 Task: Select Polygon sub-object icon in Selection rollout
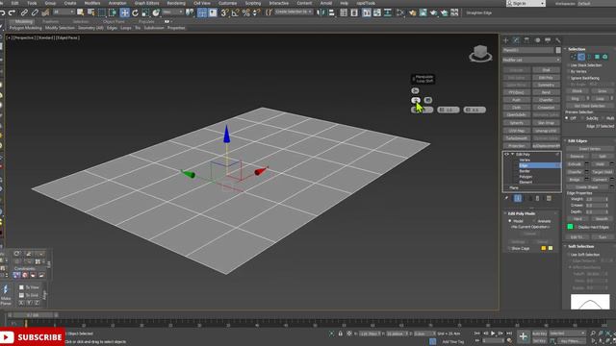(x=597, y=57)
